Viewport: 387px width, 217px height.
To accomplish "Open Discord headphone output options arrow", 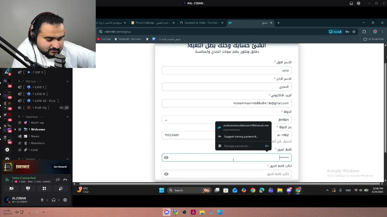I will click(x=59, y=200).
